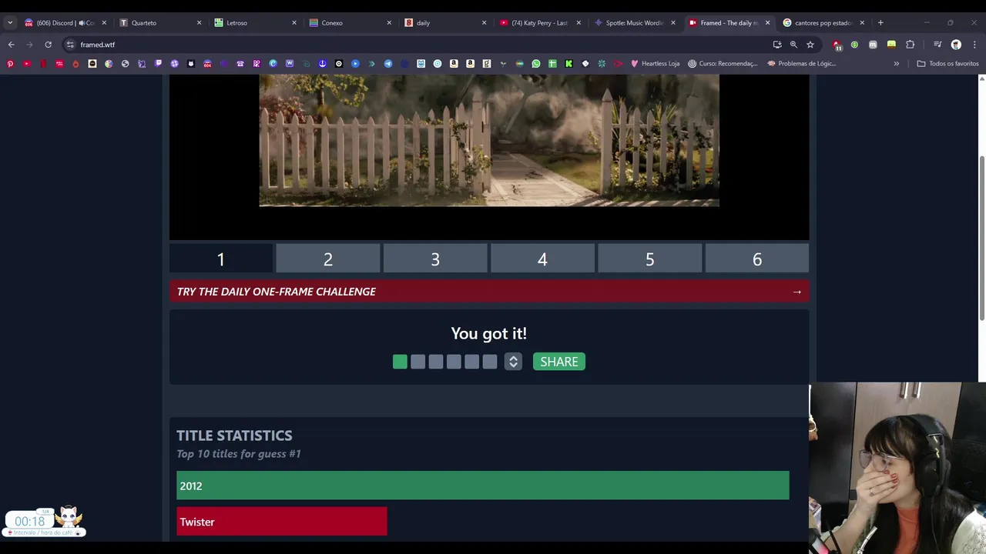Viewport: 986px width, 554px height.
Task: Click the Twister statistics bar
Action: [282, 522]
